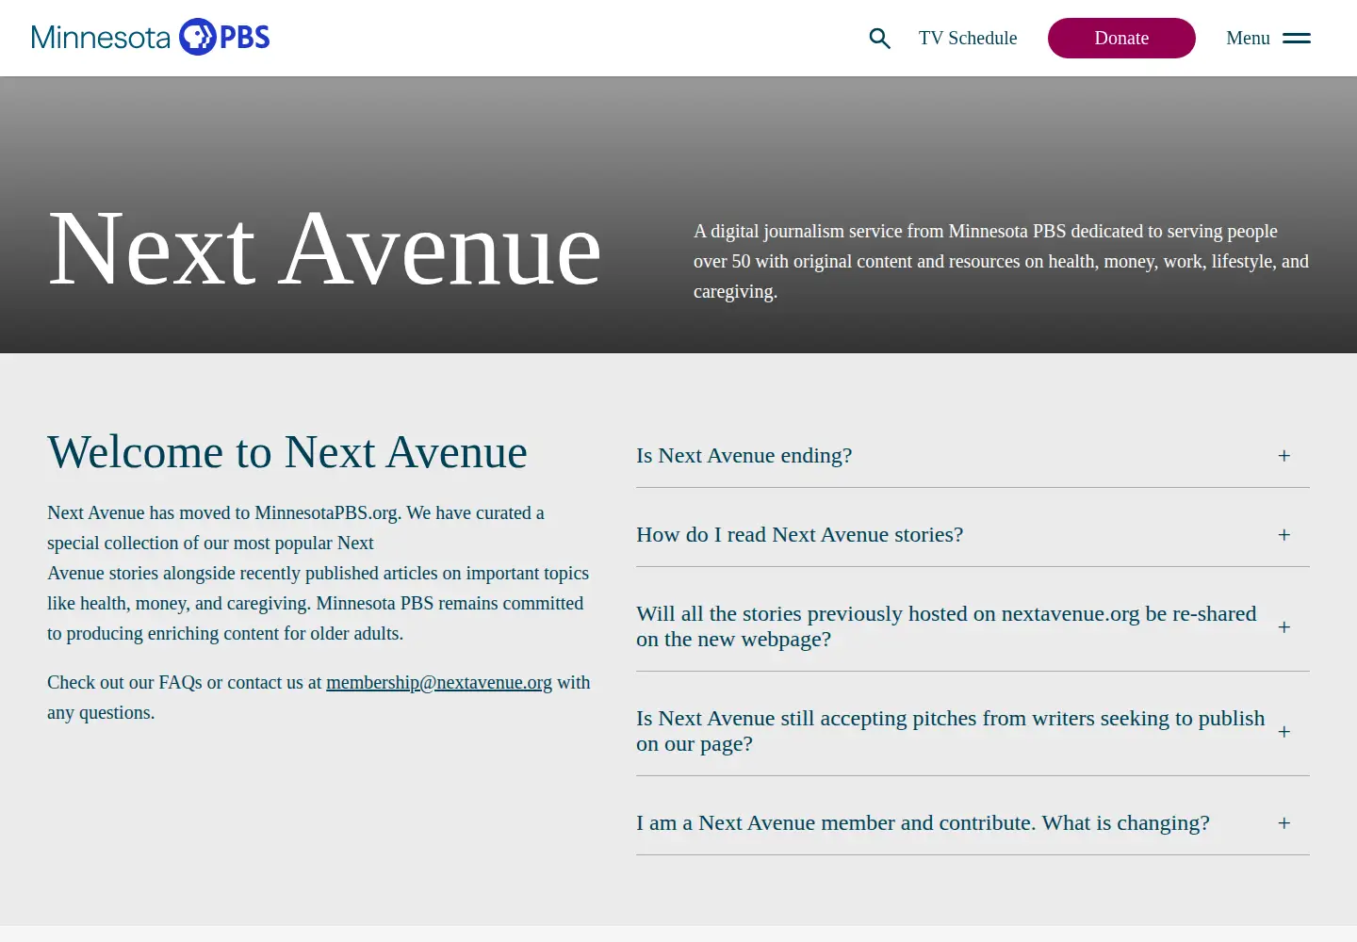Expand question about accepting pitches from writers

(973, 731)
